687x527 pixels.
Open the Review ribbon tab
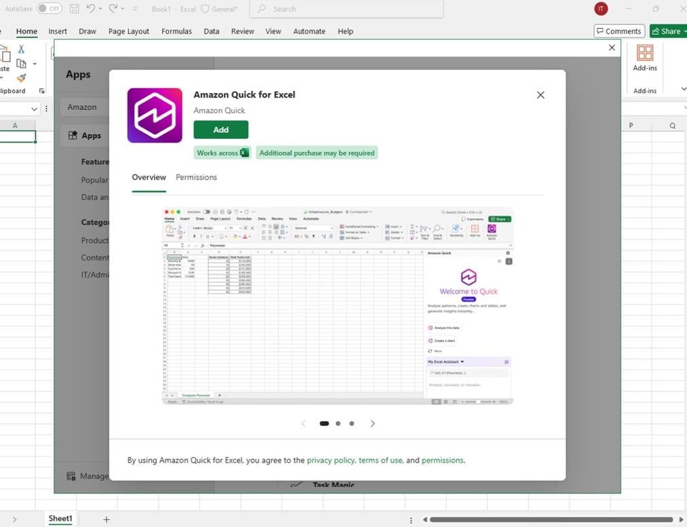(x=243, y=31)
